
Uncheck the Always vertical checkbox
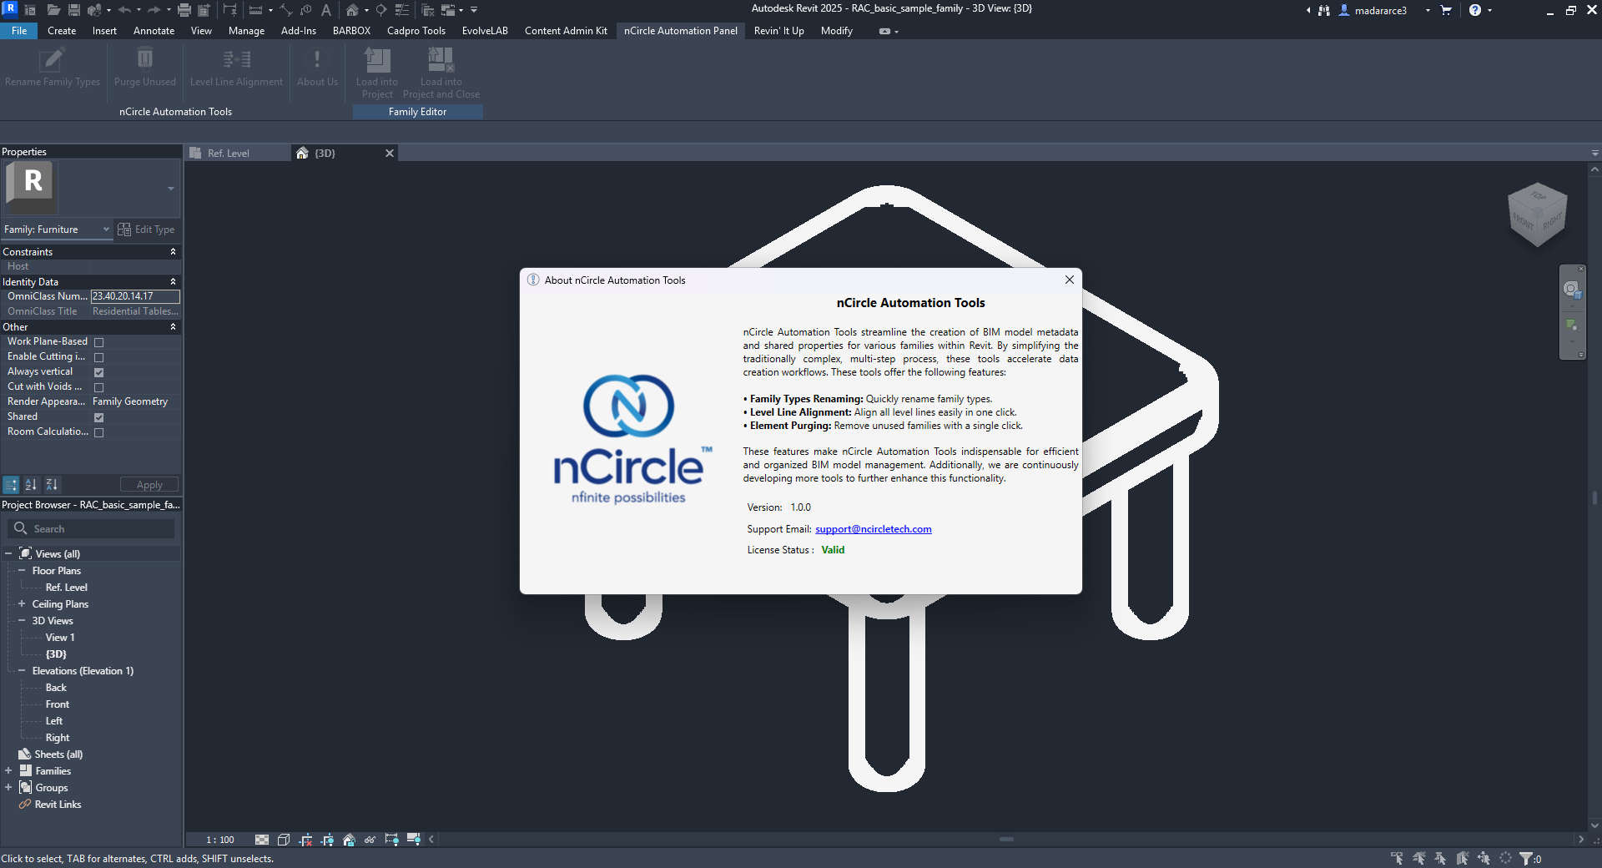coord(98,372)
